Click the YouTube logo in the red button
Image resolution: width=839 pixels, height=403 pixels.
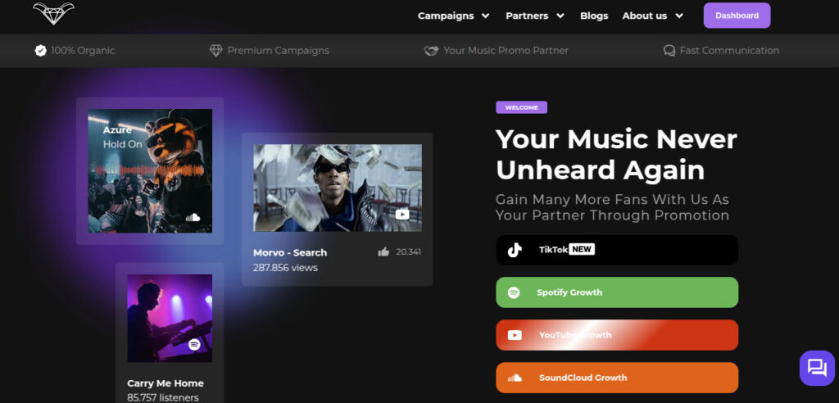515,335
